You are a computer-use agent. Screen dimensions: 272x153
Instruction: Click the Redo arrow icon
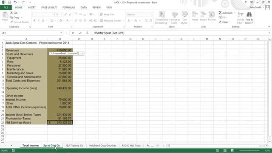pos(23,2)
